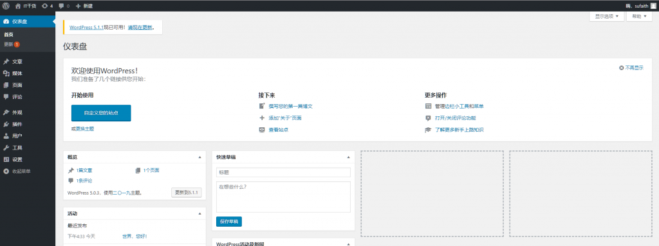
Task: Click the widgets icon beside 管理边栏小工具和菜单
Action: coord(428,106)
